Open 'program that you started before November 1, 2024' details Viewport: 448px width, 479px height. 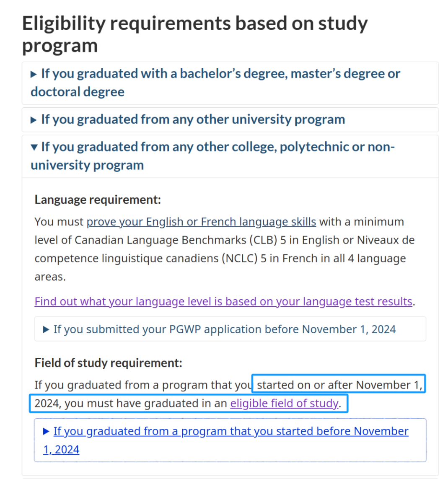click(230, 432)
